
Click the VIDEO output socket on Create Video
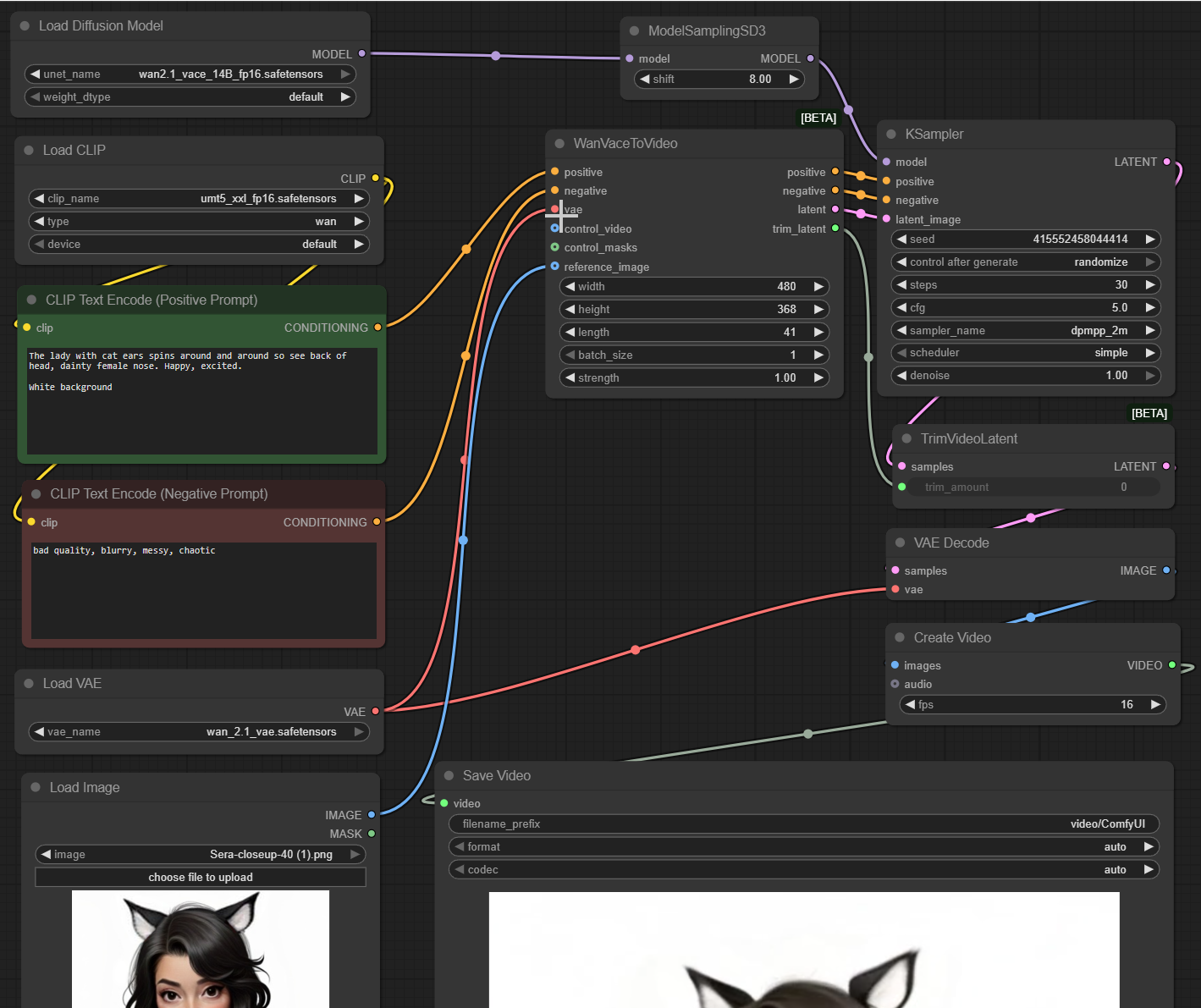pyautogui.click(x=1172, y=665)
